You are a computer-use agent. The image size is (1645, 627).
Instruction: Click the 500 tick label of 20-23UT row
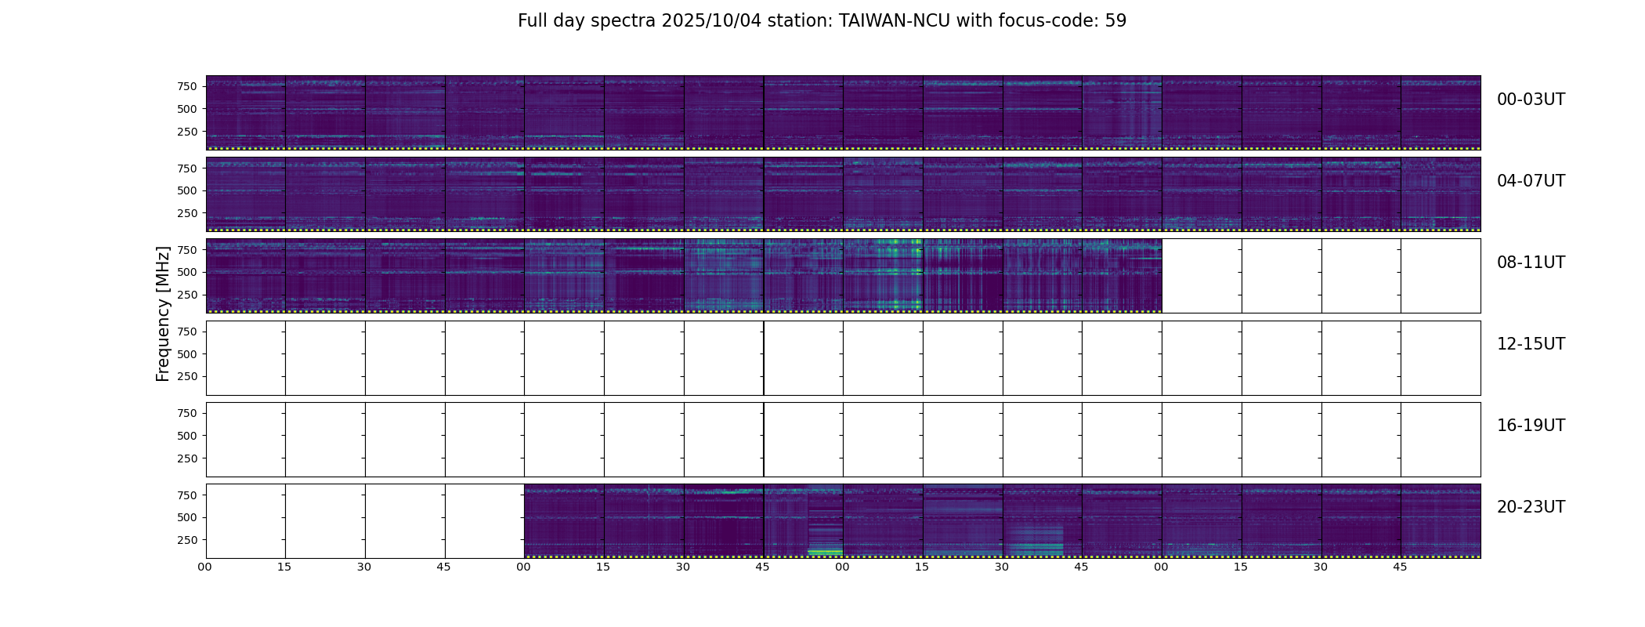[x=187, y=517]
